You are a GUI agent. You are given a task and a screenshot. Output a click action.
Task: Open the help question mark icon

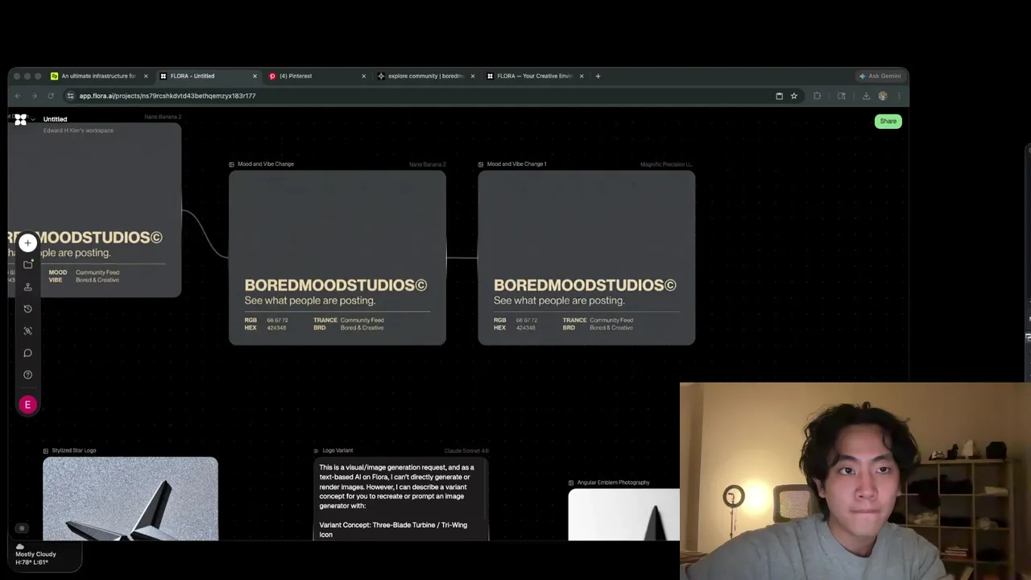pyautogui.click(x=27, y=375)
